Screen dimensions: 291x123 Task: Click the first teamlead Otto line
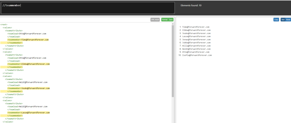click(x=27, y=34)
